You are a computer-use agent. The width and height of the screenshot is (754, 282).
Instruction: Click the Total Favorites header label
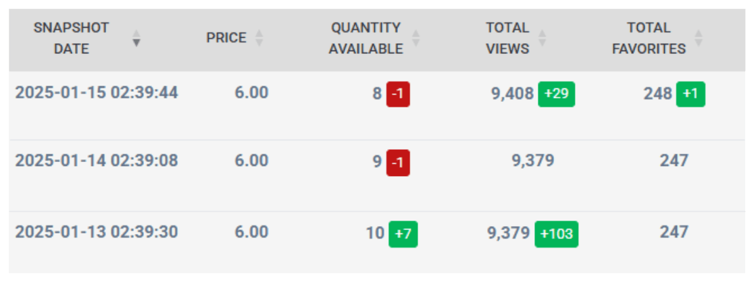pos(649,38)
